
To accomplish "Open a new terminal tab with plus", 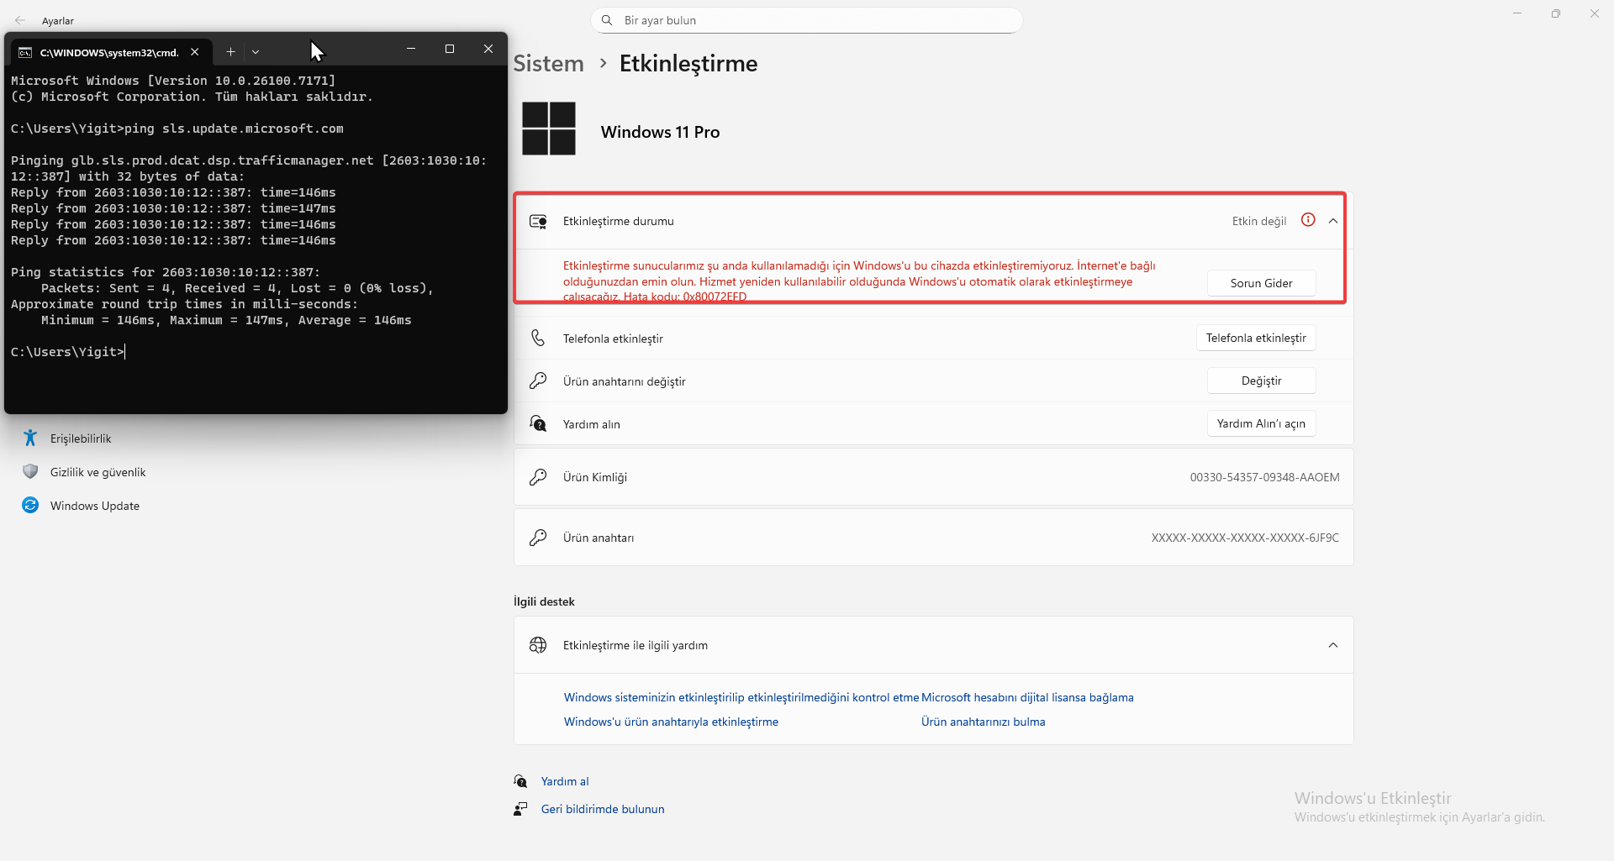I will pyautogui.click(x=230, y=52).
